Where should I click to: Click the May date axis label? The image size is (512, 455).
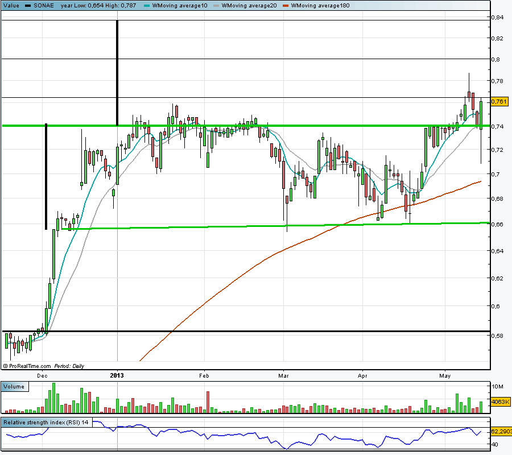445,376
